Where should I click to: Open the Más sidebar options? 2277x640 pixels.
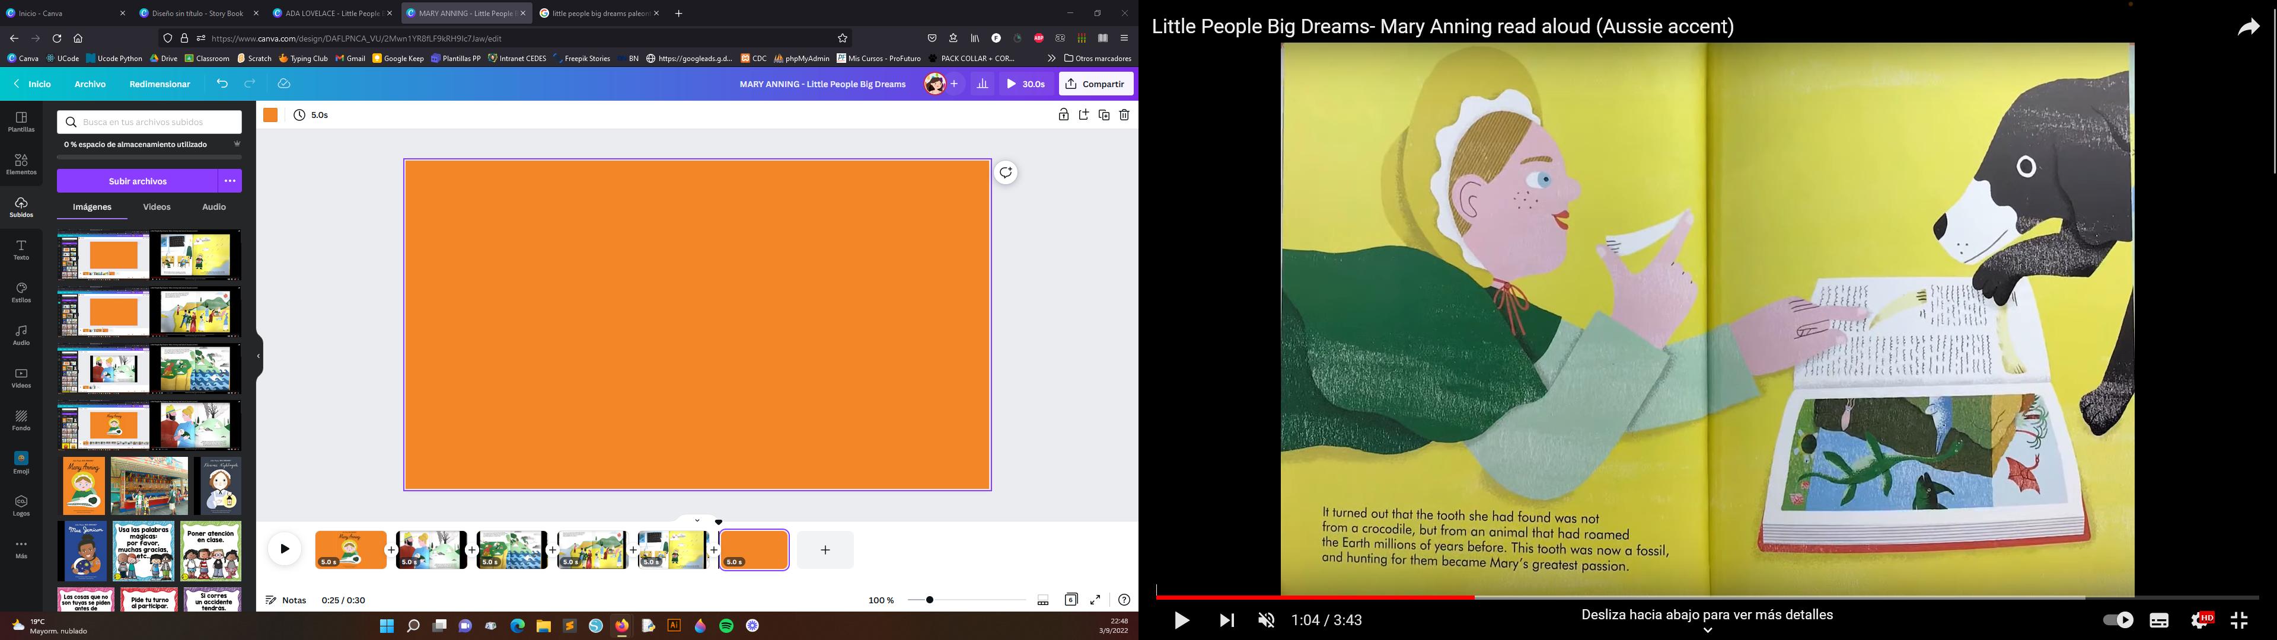coord(21,549)
